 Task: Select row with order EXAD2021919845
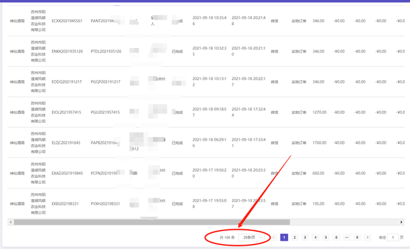click(206, 173)
